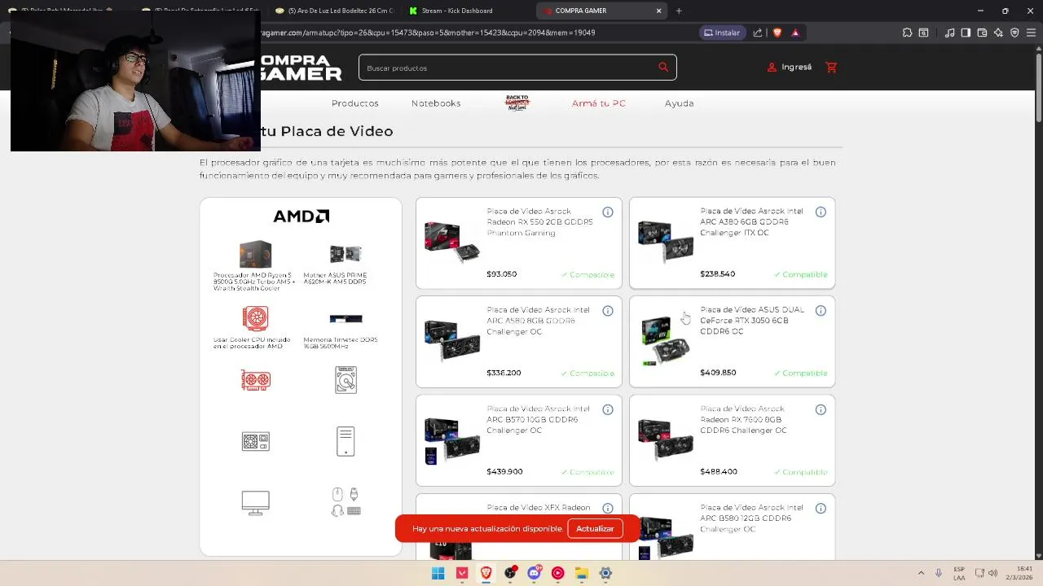Screen dimensions: 1043x586
Task: Open the media music note icon in toolbar
Action: (949, 33)
